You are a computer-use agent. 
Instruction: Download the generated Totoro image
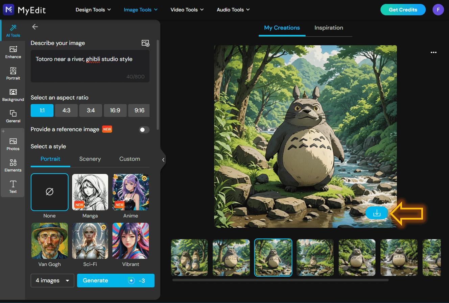click(x=376, y=213)
